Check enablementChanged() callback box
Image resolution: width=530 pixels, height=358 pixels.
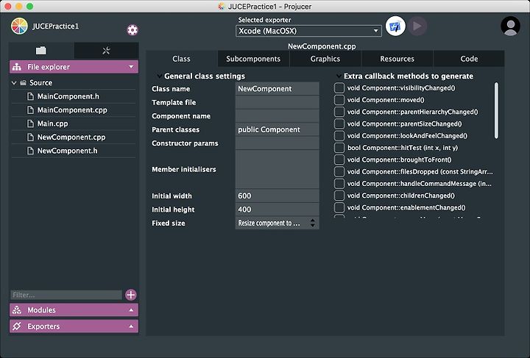339,207
